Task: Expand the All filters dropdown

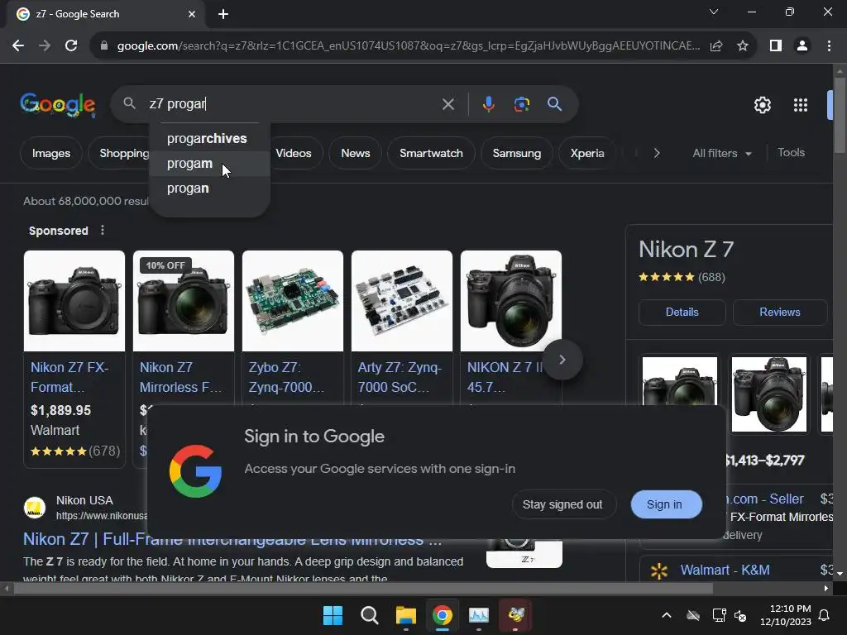Action: (x=721, y=153)
